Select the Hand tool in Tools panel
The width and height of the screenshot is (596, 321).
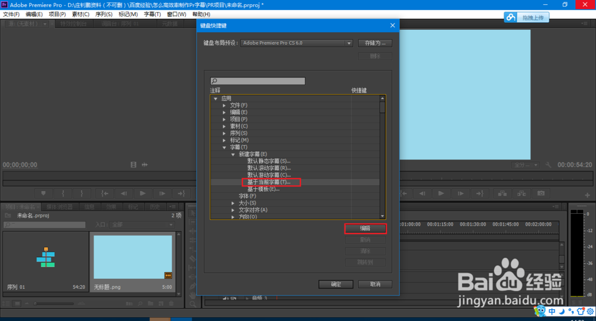(193, 295)
